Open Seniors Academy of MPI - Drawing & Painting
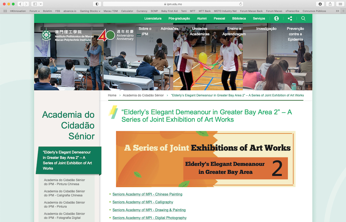Screen dimensions: 346x222 [x=149, y=210]
